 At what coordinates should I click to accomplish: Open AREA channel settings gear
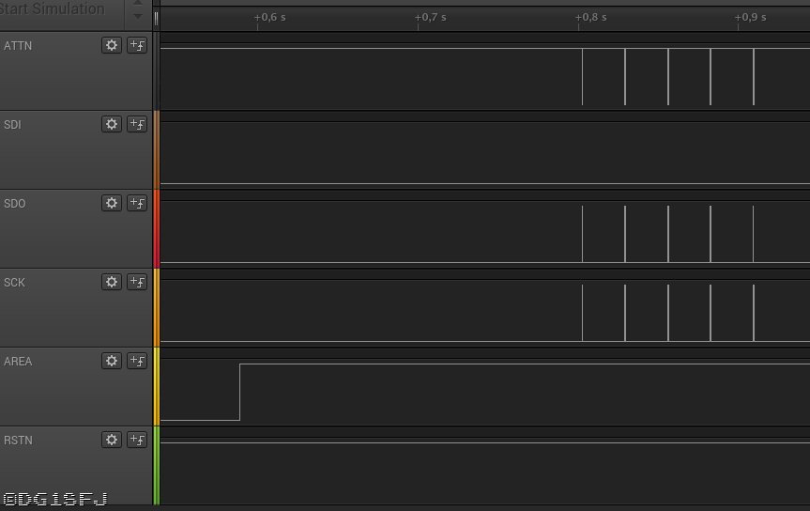112,361
